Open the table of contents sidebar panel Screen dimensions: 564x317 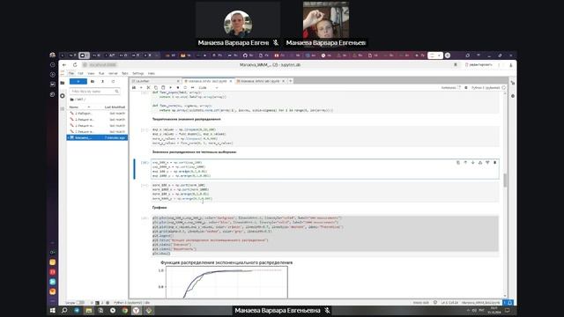[x=63, y=108]
